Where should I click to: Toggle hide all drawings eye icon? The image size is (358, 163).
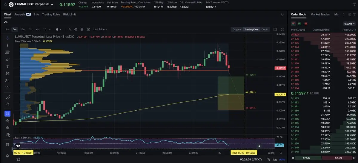7,135
